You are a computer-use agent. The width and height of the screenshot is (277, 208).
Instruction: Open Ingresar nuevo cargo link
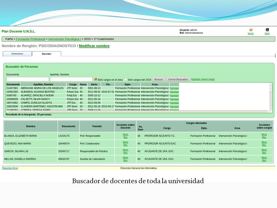(x=203, y=79)
